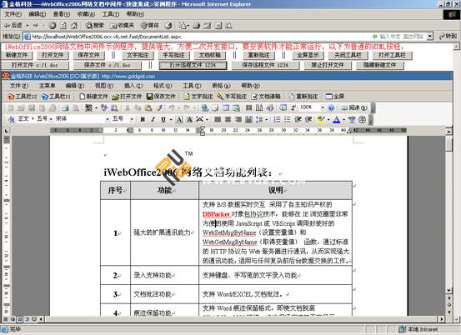
Task: Open the 插入 menu in document
Action: pyautogui.click(x=133, y=86)
